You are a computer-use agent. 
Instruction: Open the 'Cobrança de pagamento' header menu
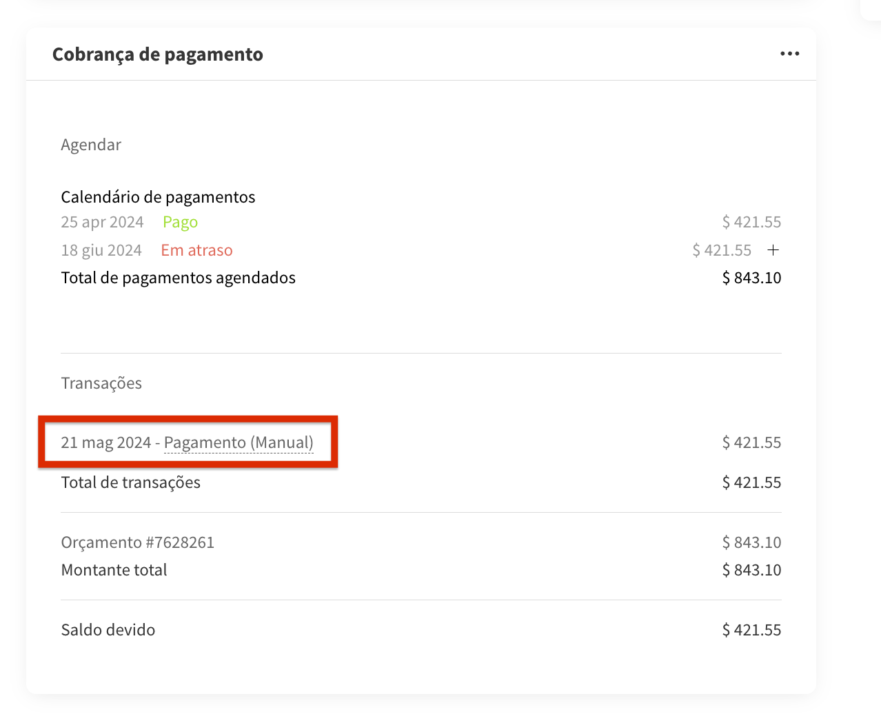click(x=789, y=53)
